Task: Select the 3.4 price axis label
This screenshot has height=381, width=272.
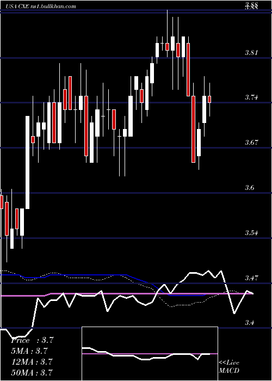Action: coord(250,323)
